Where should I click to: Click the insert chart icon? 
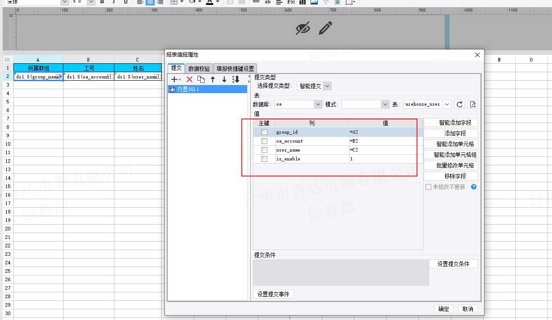303,2
